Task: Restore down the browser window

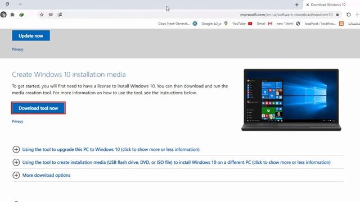Action: coord(7,4)
